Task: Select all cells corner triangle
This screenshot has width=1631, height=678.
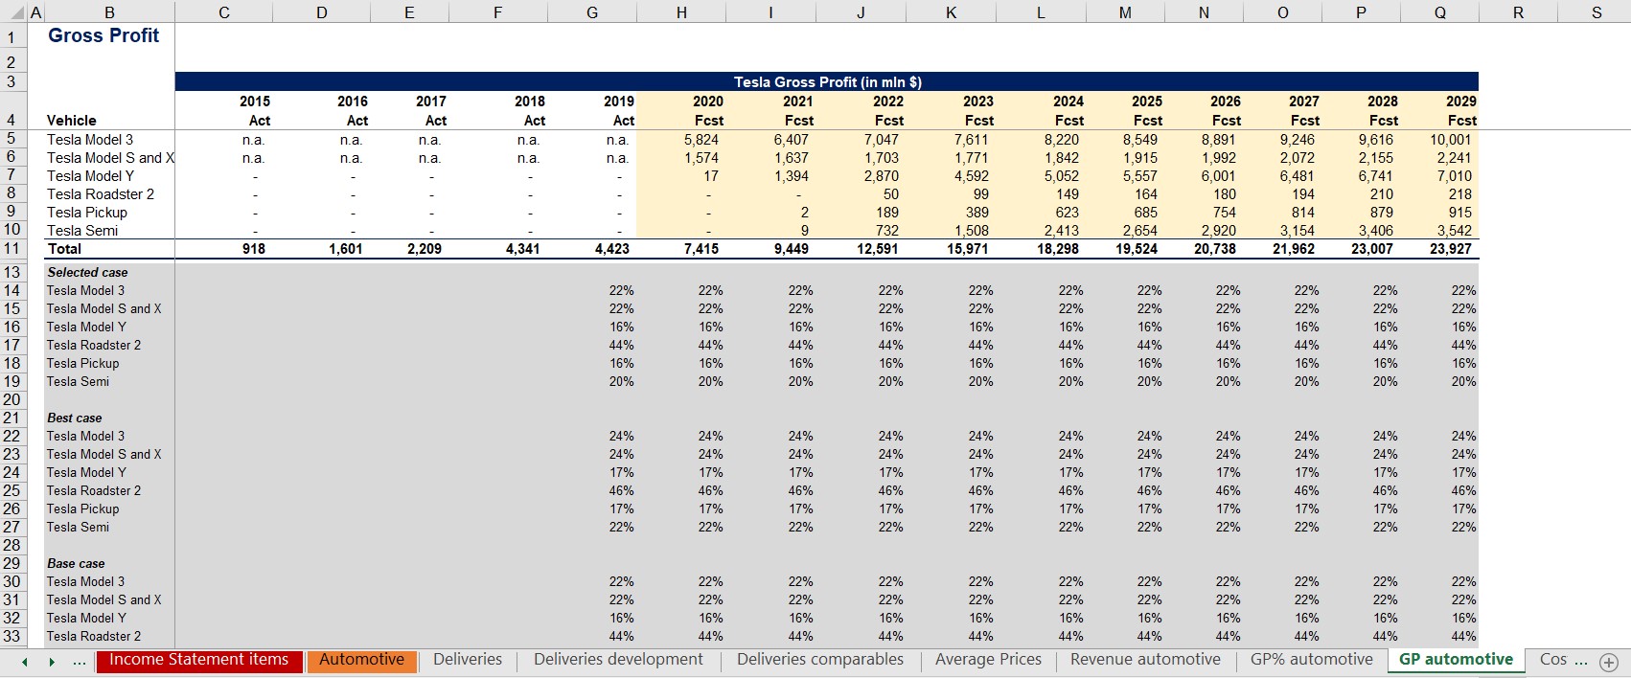Action: [x=17, y=12]
